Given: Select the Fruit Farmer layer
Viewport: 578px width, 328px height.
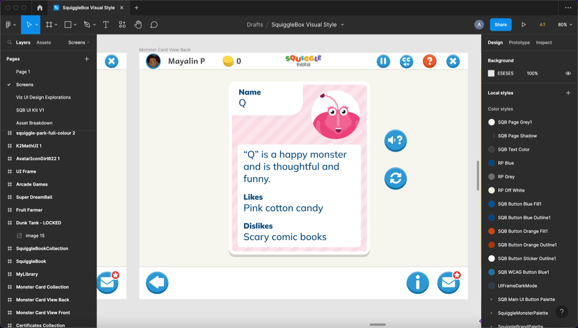Looking at the screenshot, I should 29,210.
